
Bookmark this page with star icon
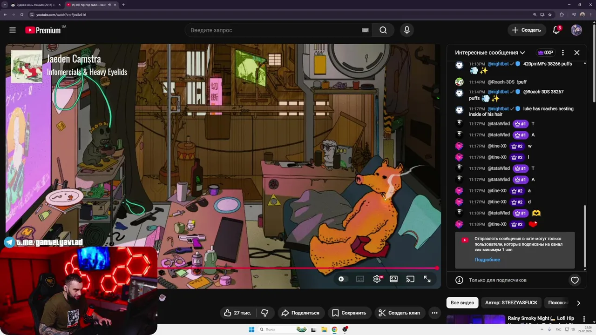(x=550, y=14)
